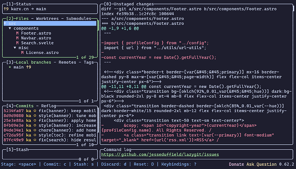Screen dimensions: 296x169
Task: Switch to the Commits tab
Action: pos(25,106)
